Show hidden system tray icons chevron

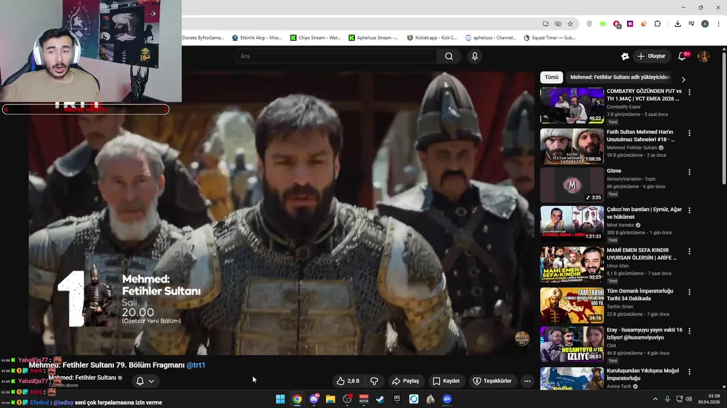click(655, 399)
